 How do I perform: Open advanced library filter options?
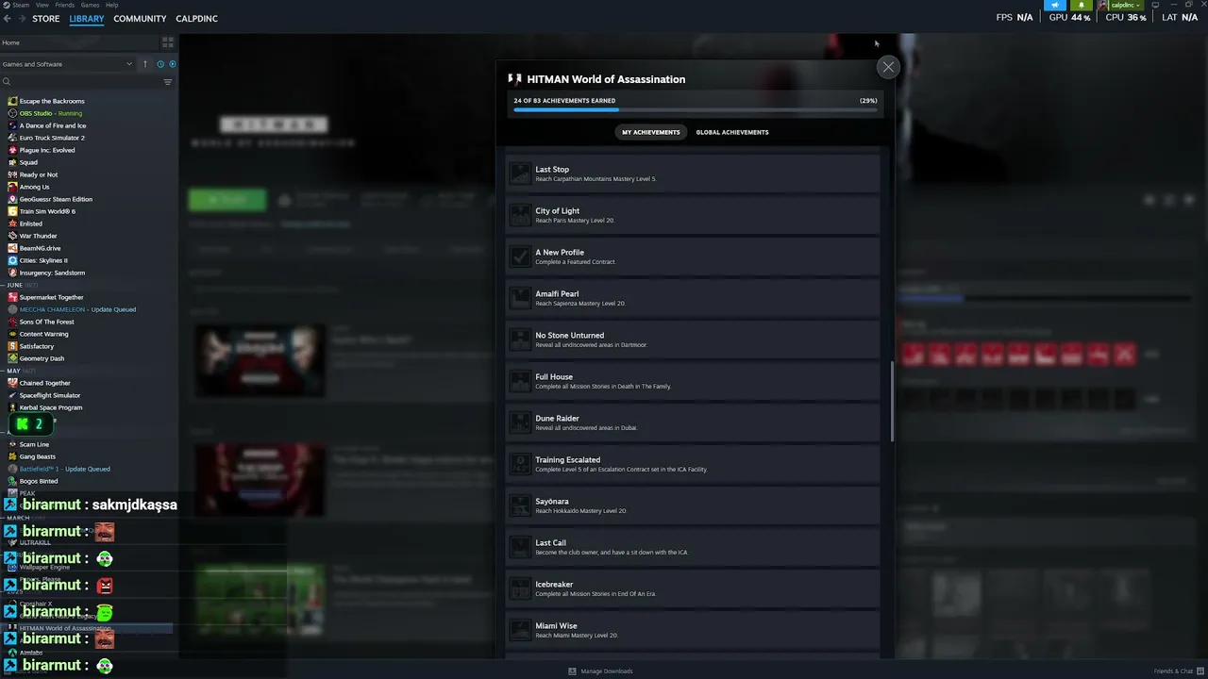pos(168,82)
